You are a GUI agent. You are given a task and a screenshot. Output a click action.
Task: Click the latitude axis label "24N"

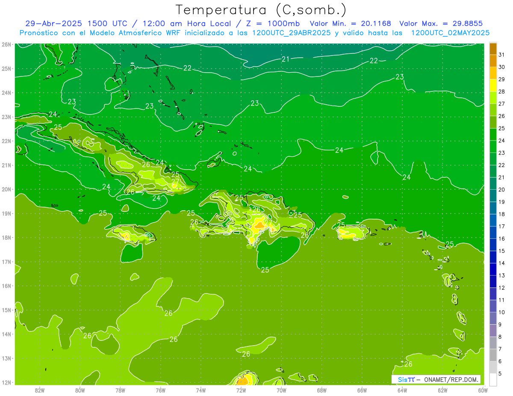(6, 93)
